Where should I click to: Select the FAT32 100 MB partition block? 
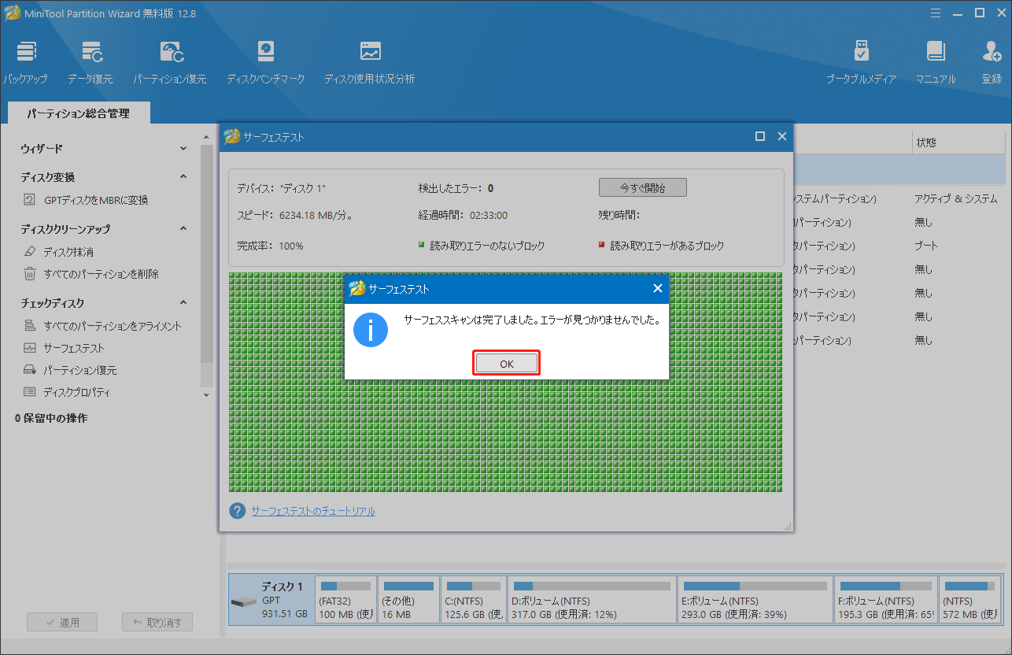[345, 600]
